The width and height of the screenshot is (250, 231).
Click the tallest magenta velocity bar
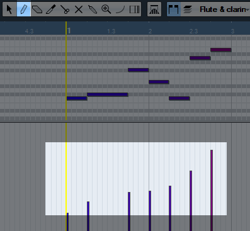(x=212, y=190)
